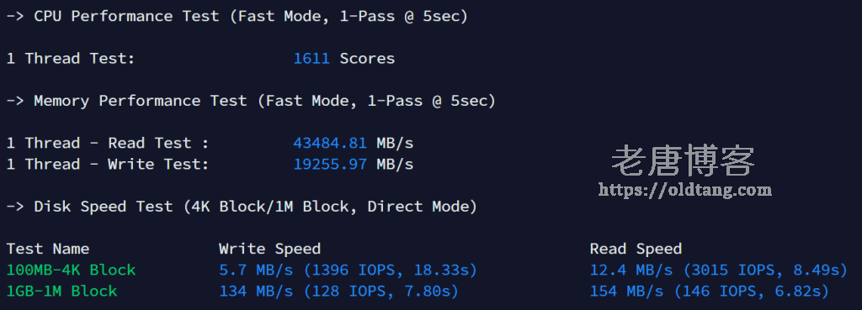Click the 老唐博客 watermark logo

[x=684, y=160]
